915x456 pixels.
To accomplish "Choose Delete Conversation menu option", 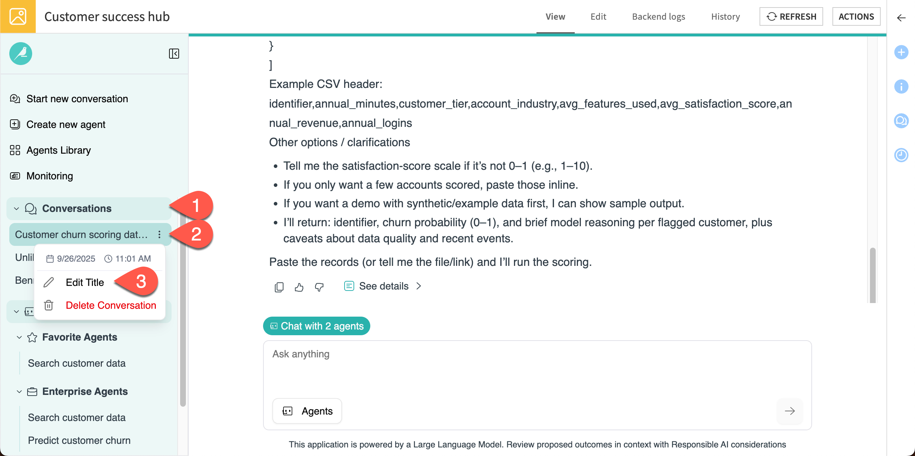I will pos(111,305).
